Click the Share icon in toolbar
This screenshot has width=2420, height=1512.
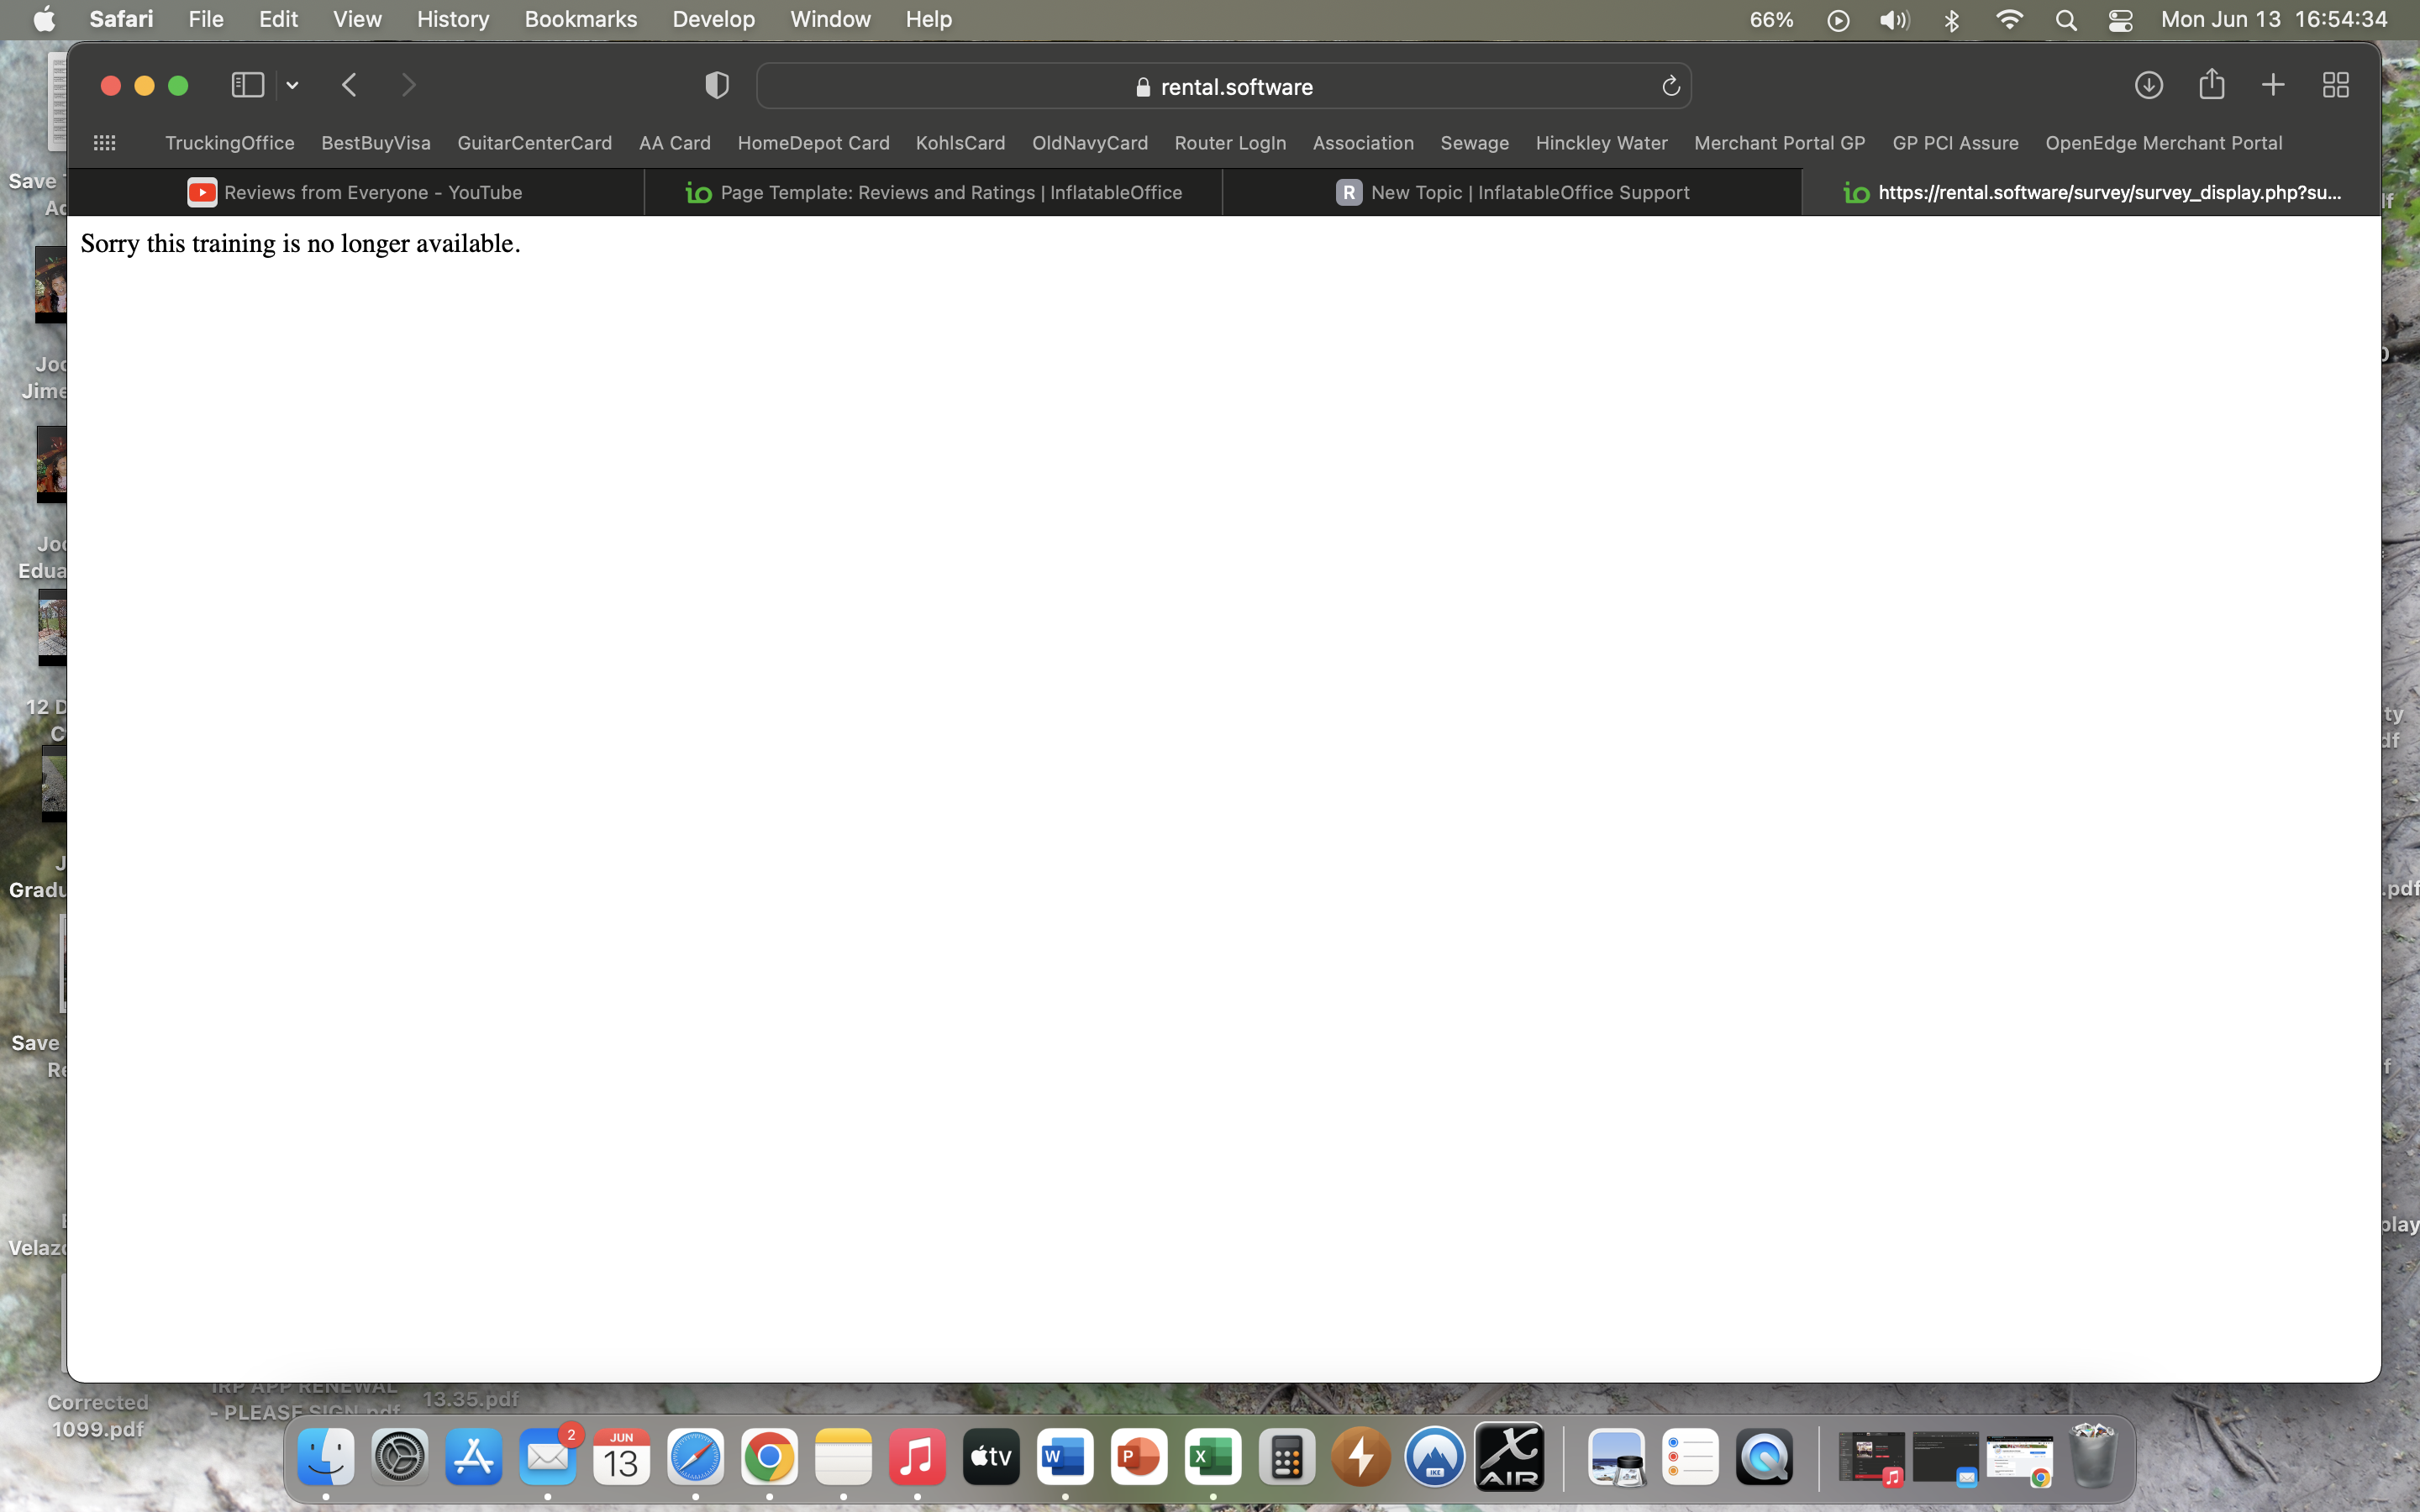[x=2211, y=85]
